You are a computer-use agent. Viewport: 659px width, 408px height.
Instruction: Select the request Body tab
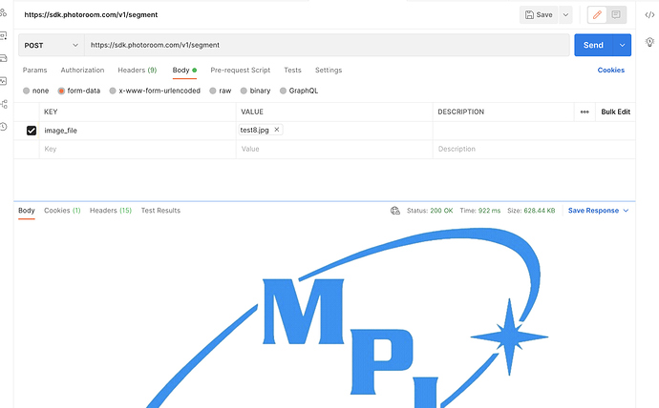tap(184, 70)
